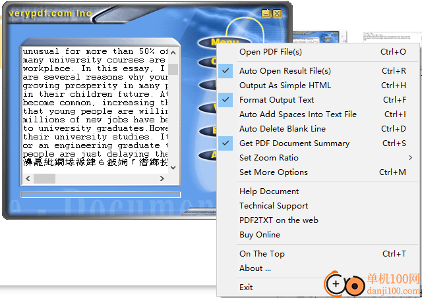Click the line "growing prosperity in many"

pyautogui.click(x=95, y=86)
